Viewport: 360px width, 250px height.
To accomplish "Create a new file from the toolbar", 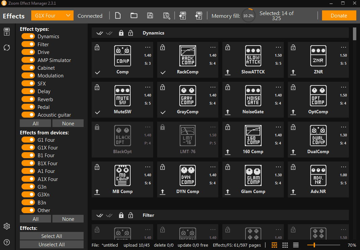I will [118, 15].
